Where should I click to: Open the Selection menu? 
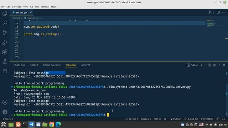click(17, 7)
